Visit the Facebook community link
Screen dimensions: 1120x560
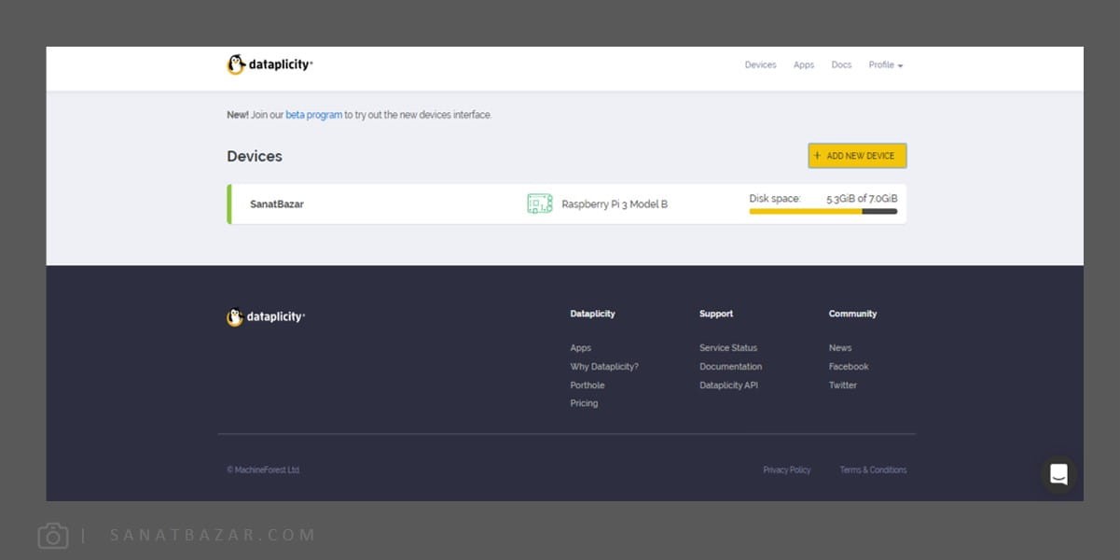[x=849, y=367]
